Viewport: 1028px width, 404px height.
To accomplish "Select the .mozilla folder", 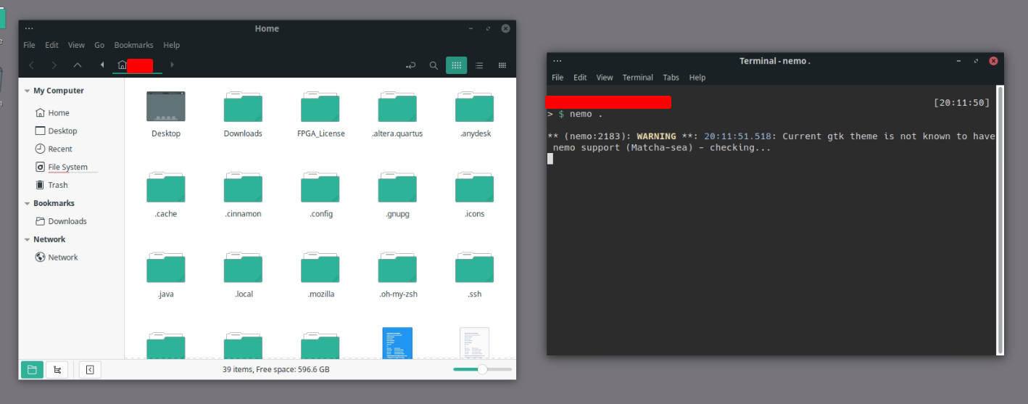I will [320, 268].
